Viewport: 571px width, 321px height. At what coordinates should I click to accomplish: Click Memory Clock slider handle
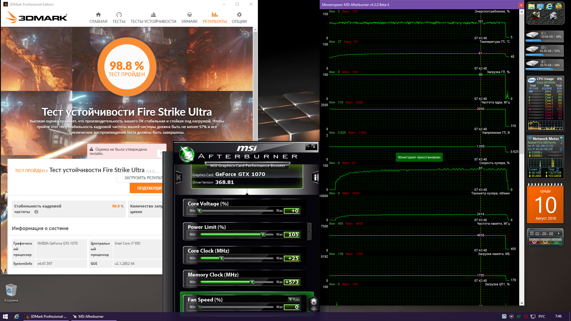click(x=252, y=282)
